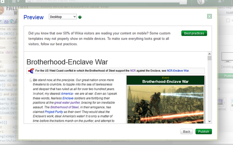This screenshot has width=233, height=145.
Task: Click the background Publish button behind the dialog
Action: coord(226,76)
